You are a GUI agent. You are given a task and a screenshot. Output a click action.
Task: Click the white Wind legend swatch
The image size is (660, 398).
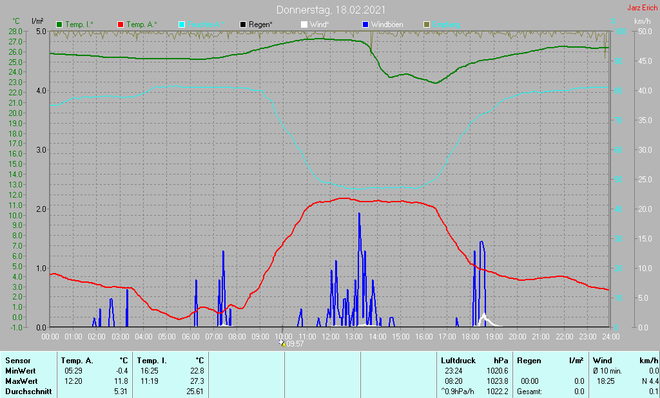tap(304, 25)
